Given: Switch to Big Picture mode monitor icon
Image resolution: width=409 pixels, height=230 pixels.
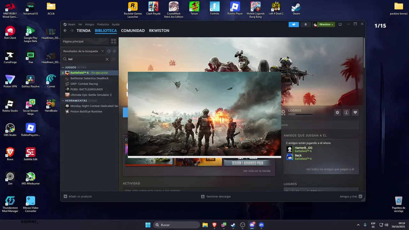Looking at the screenshot, I should [340, 24].
